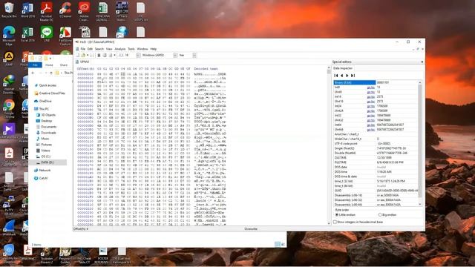Click offset row 00000010 in hex view
Image resolution: width=475 pixels, height=267 pixels.
tap(85, 78)
